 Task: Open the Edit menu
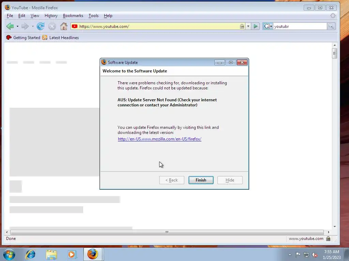(21, 16)
